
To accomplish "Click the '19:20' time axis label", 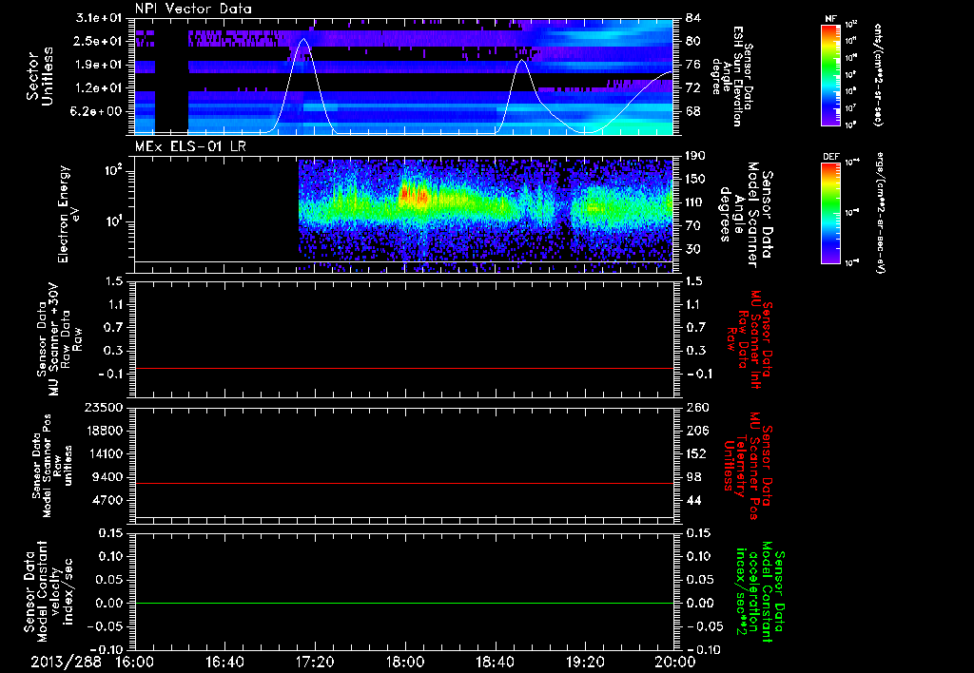I will [x=585, y=662].
